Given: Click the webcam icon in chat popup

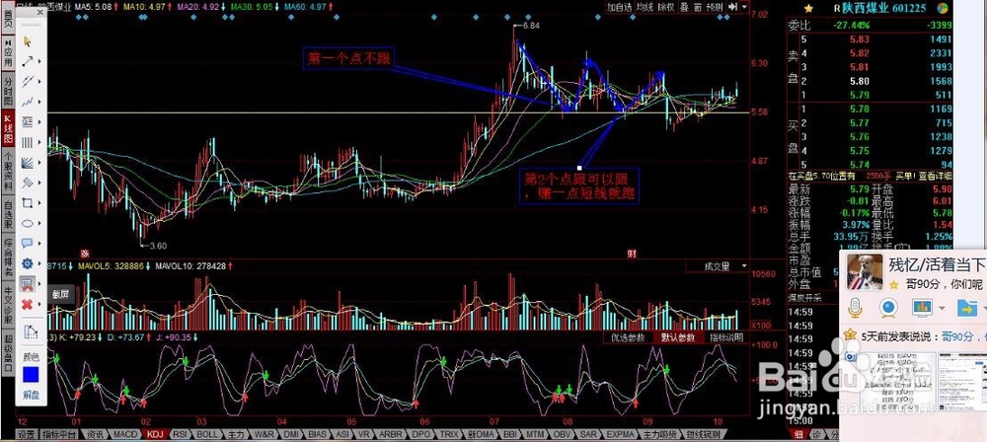Looking at the screenshot, I should 888,308.
